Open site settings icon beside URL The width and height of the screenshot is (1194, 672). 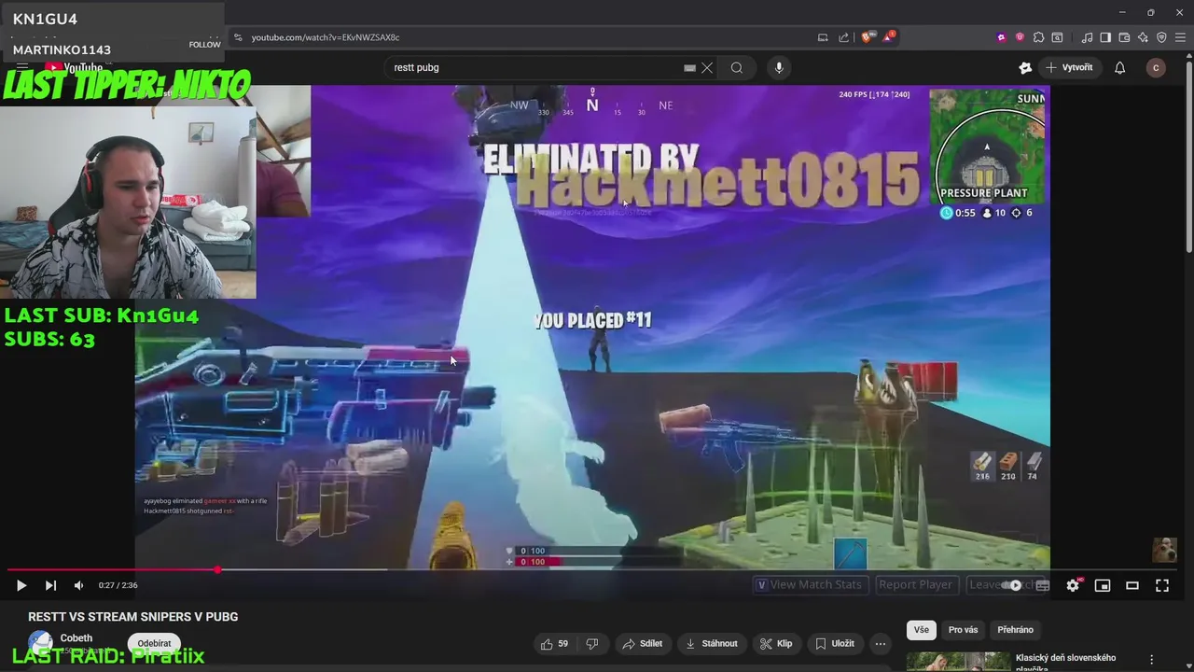(x=238, y=37)
